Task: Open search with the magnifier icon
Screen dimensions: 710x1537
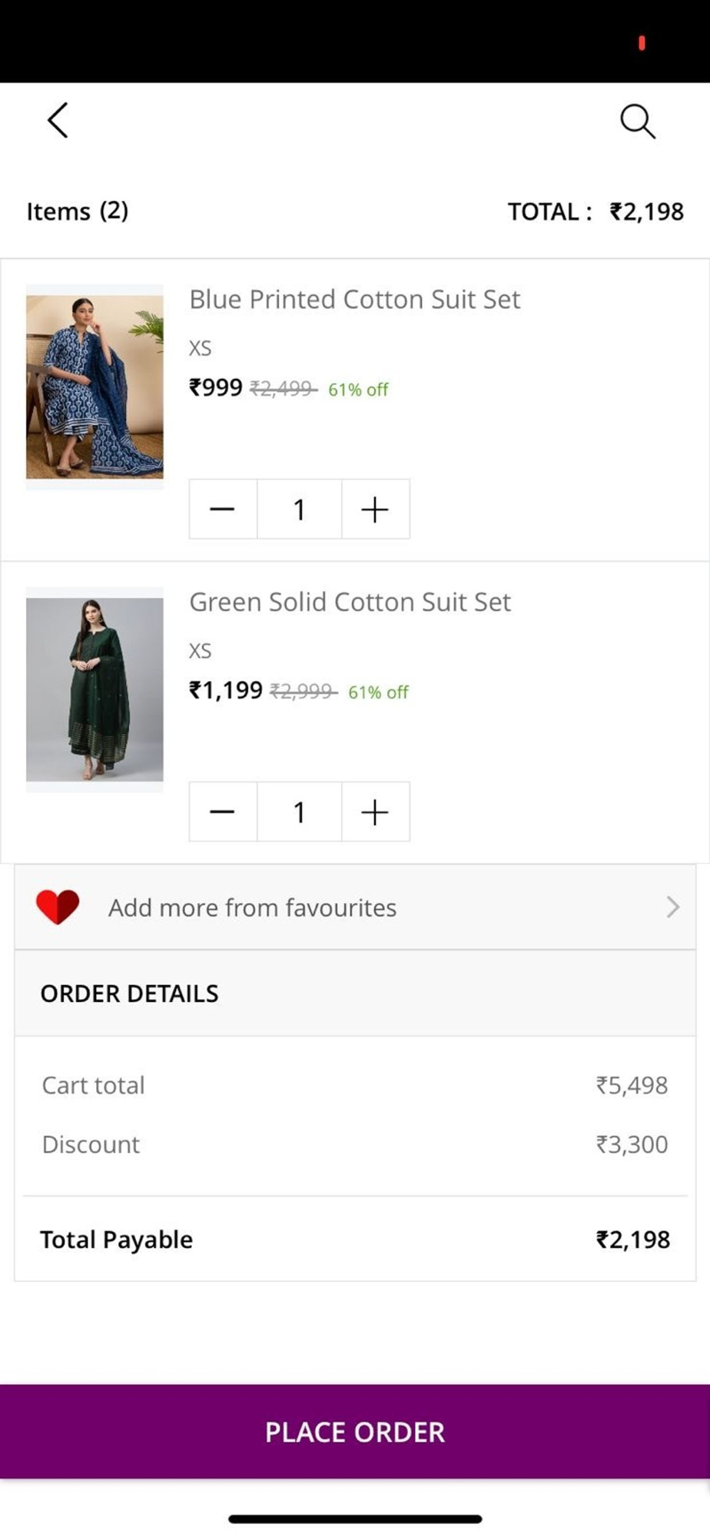Action: tap(637, 121)
